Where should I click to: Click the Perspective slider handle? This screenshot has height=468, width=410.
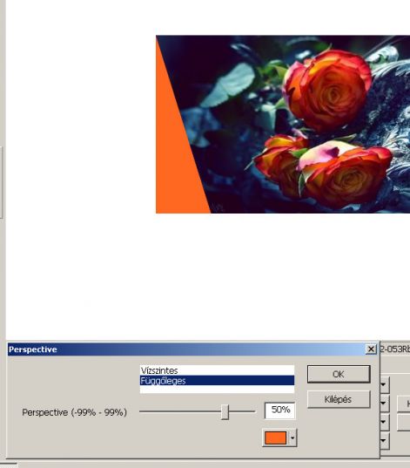[x=225, y=412]
